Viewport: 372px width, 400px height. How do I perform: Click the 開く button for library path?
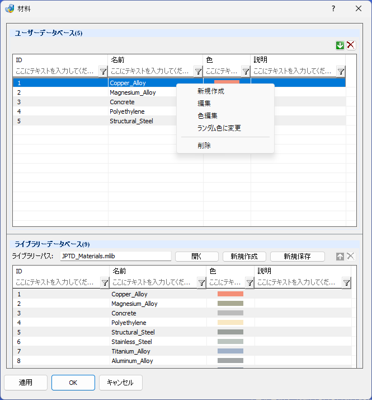(197, 257)
